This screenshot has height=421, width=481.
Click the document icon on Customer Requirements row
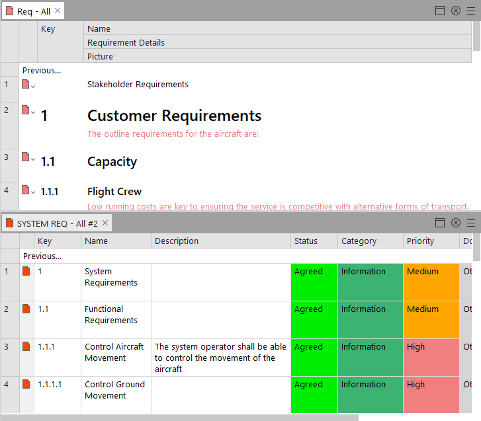[x=26, y=110]
